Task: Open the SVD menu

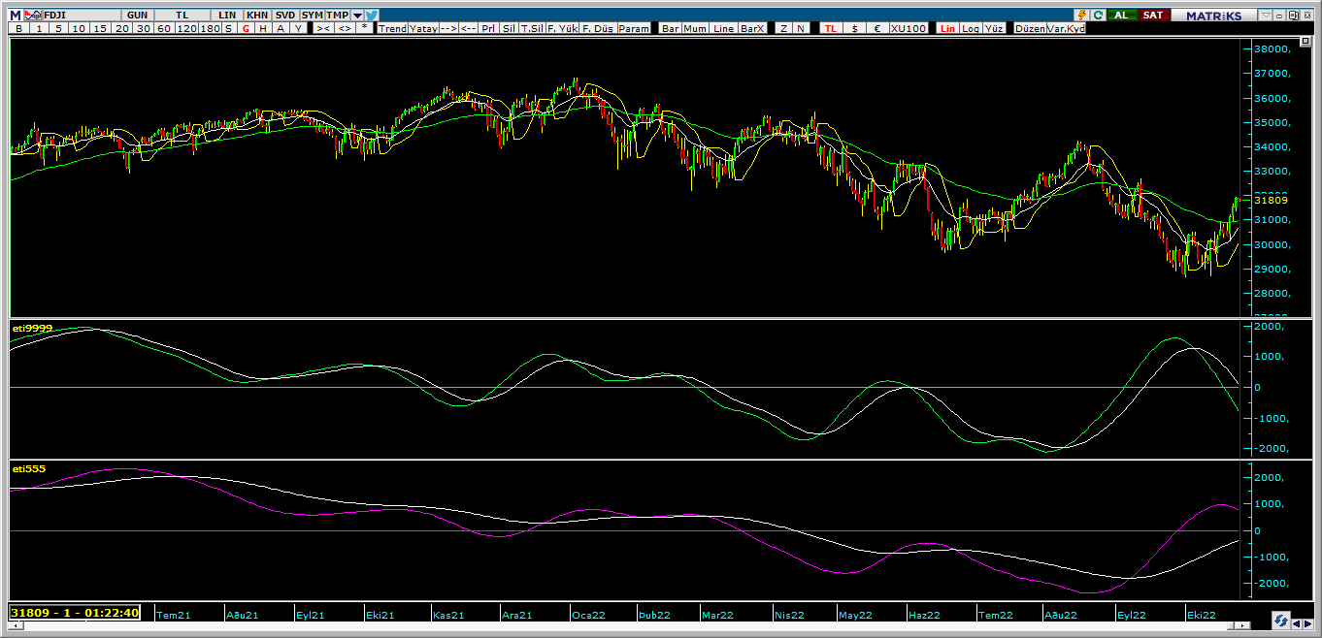Action: point(284,16)
